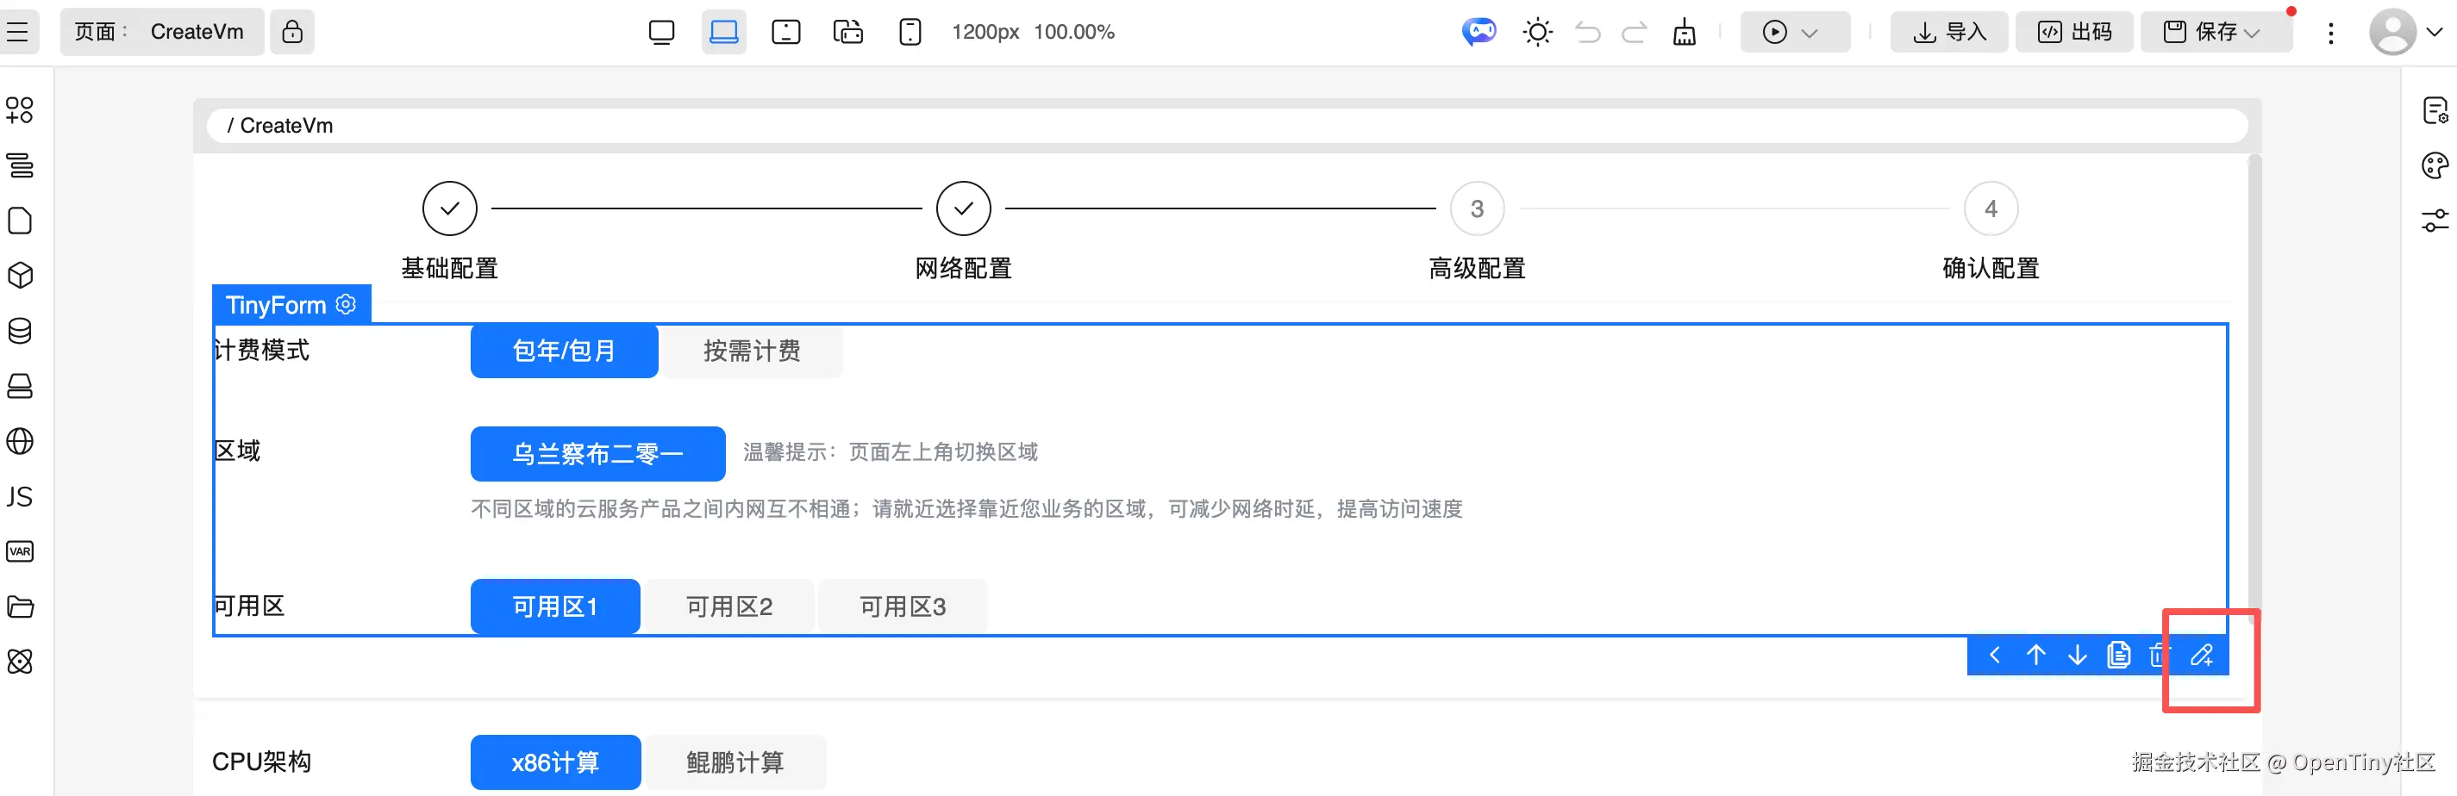Open TinyForm settings gear
This screenshot has height=796, width=2457.
click(347, 304)
